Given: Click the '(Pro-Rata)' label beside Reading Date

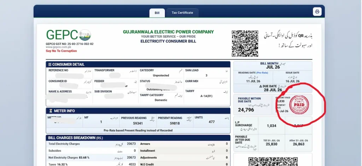Looking at the screenshot, I should point(262,73).
